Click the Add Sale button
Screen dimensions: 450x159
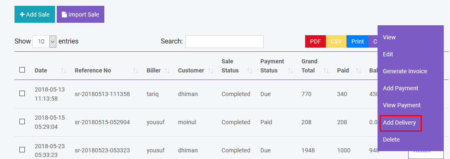pyautogui.click(x=35, y=14)
